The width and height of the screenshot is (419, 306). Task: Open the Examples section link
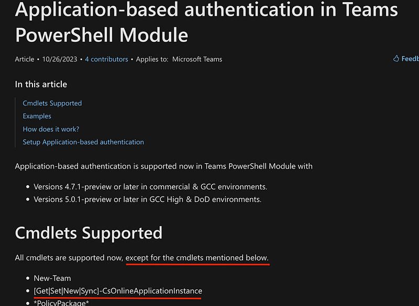coord(37,116)
